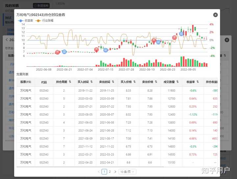
Task: Click sell date 2021-08-17 cell
Action: 107,138
